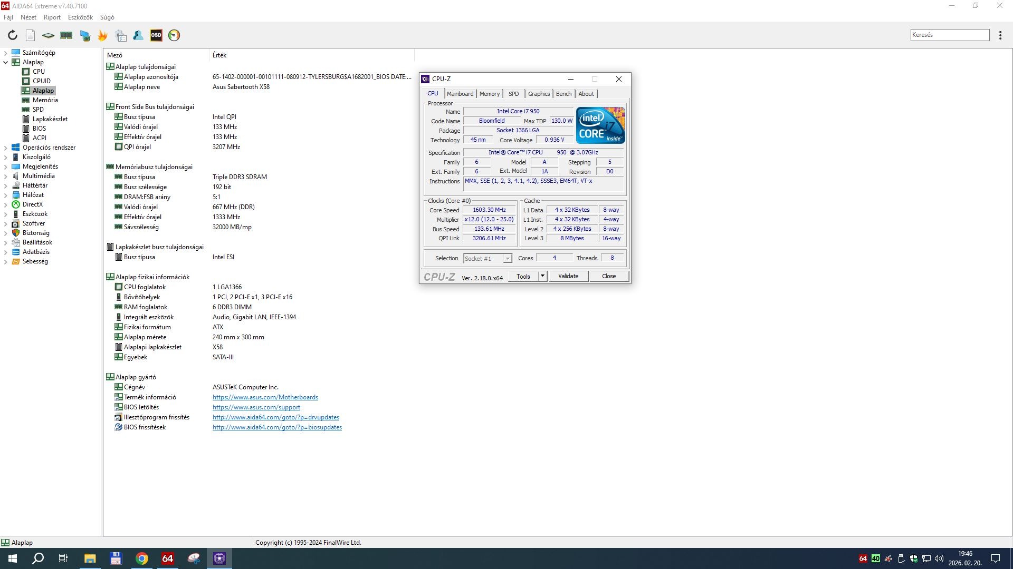Image resolution: width=1013 pixels, height=569 pixels.
Task: Open the Riport menu
Action: 52,17
